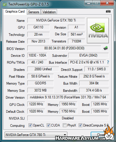Click the NVIDIA logo image

(98, 30)
